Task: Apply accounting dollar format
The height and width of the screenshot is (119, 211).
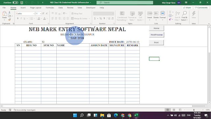Action: click(95, 19)
